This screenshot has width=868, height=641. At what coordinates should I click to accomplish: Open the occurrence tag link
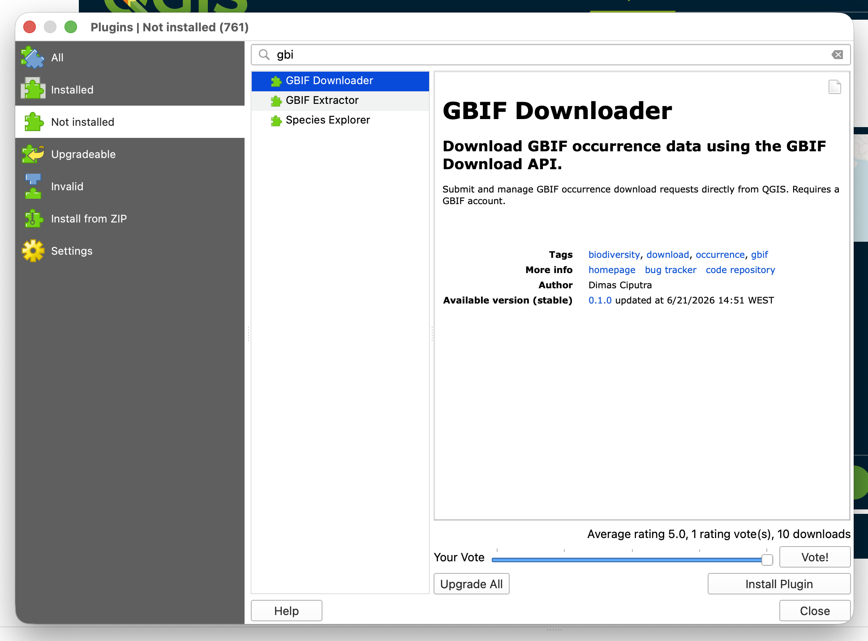(720, 255)
